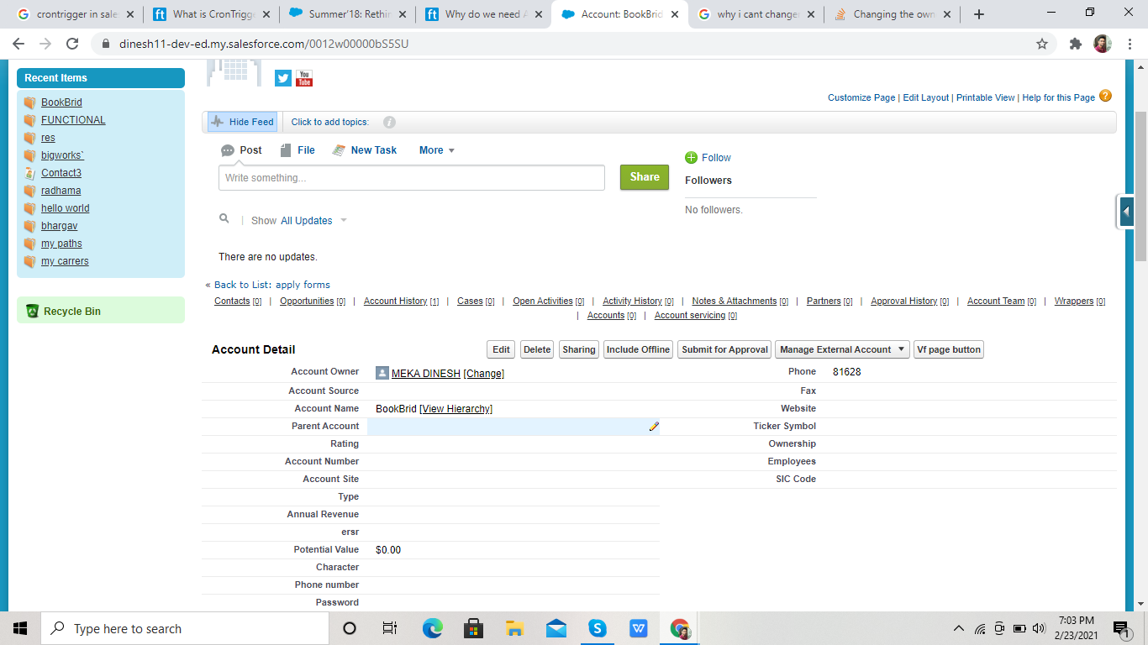Reload the page

point(72,44)
